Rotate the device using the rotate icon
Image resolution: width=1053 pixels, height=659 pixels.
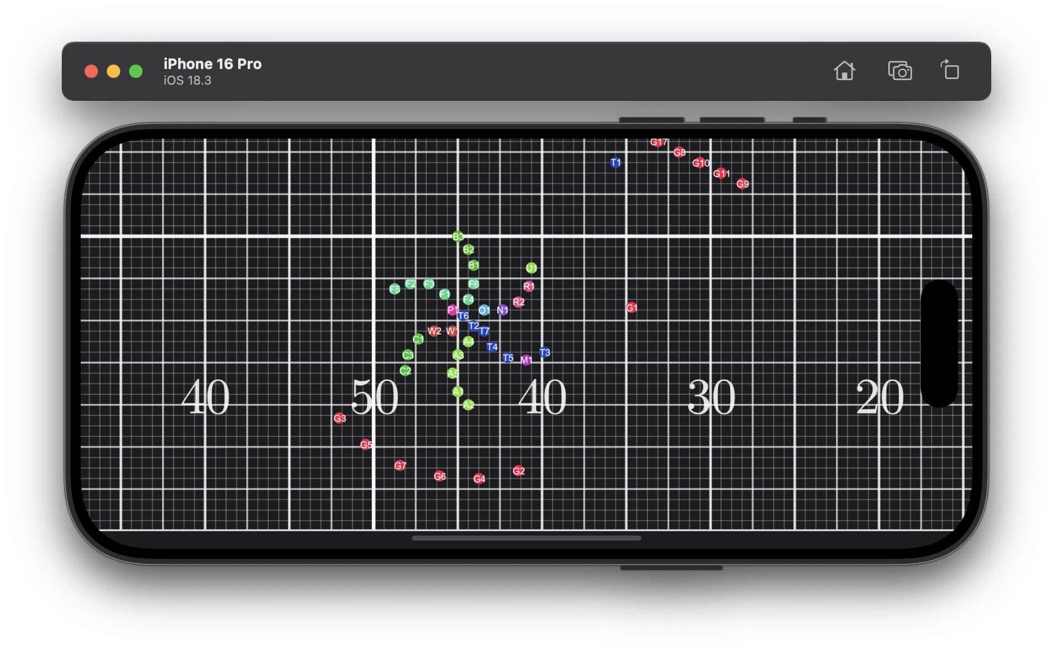[x=950, y=71]
